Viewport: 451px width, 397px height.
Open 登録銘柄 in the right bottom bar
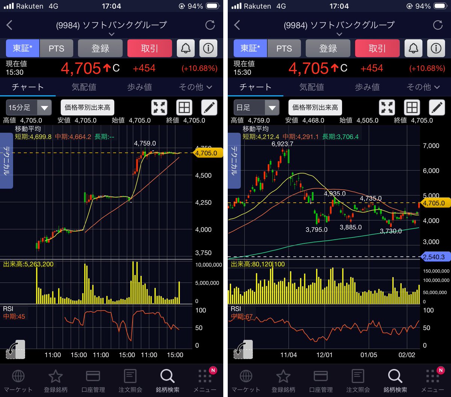[283, 381]
